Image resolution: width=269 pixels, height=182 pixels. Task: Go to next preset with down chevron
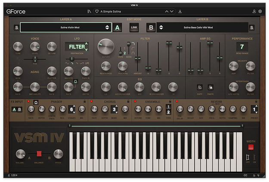[172, 12]
